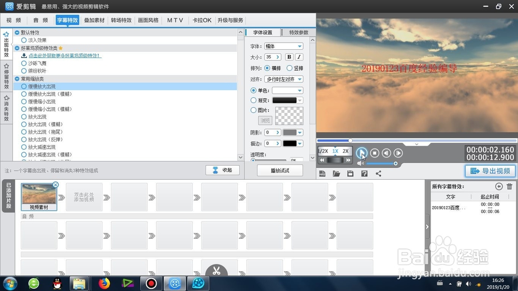The height and width of the screenshot is (291, 518).
Task: Click the rewind double-arrow icon
Action: pyautogui.click(x=322, y=160)
